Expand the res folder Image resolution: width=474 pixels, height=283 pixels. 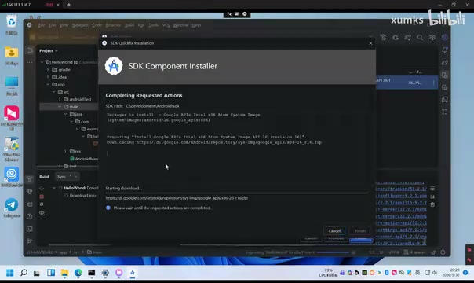[65, 151]
